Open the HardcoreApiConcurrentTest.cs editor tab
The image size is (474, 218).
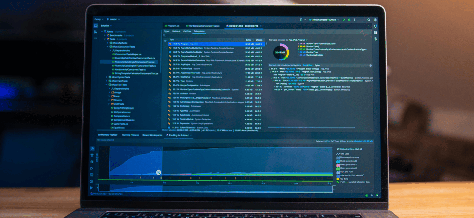coord(203,26)
